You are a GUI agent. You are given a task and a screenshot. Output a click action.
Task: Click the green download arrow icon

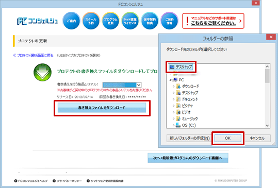pyautogui.click(x=42, y=72)
